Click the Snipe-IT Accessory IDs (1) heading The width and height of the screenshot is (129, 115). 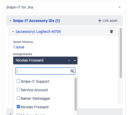point(36,21)
